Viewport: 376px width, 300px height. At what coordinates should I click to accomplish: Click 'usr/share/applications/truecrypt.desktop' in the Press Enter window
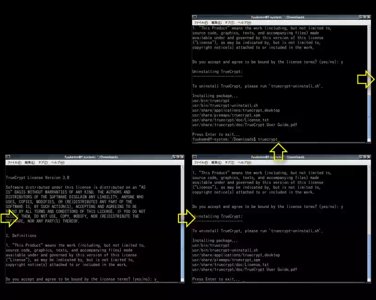[x=236, y=255]
